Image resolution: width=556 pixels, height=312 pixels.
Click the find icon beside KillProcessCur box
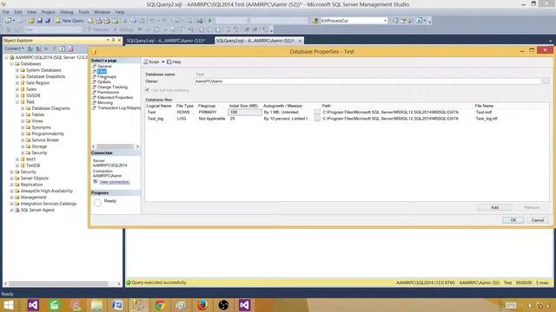click(315, 21)
